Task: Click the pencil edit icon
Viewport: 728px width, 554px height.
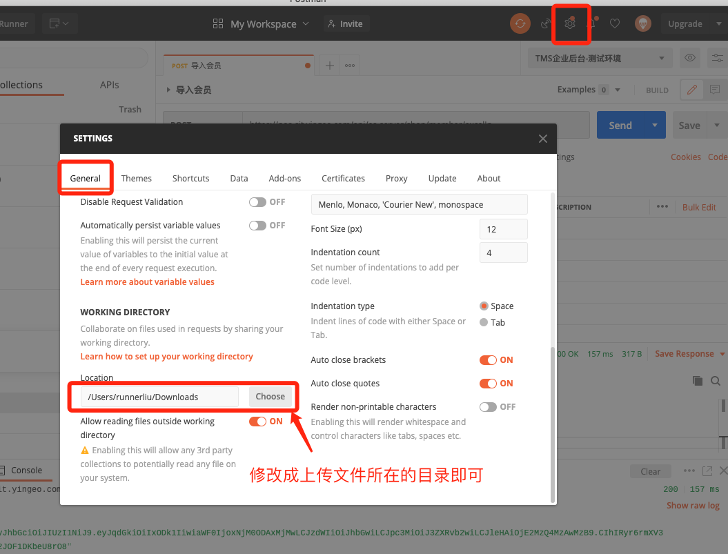Action: pos(692,90)
